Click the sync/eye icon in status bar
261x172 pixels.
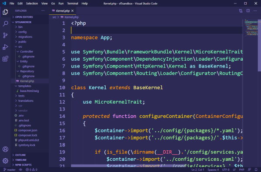(20, 170)
